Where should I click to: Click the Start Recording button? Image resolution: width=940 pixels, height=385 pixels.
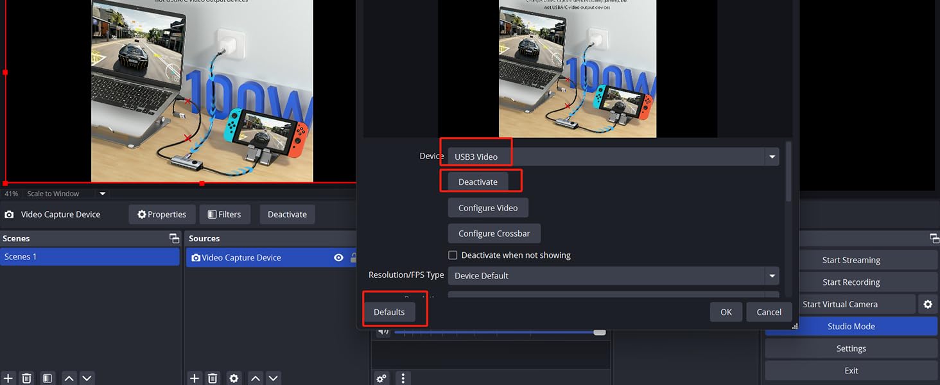851,282
